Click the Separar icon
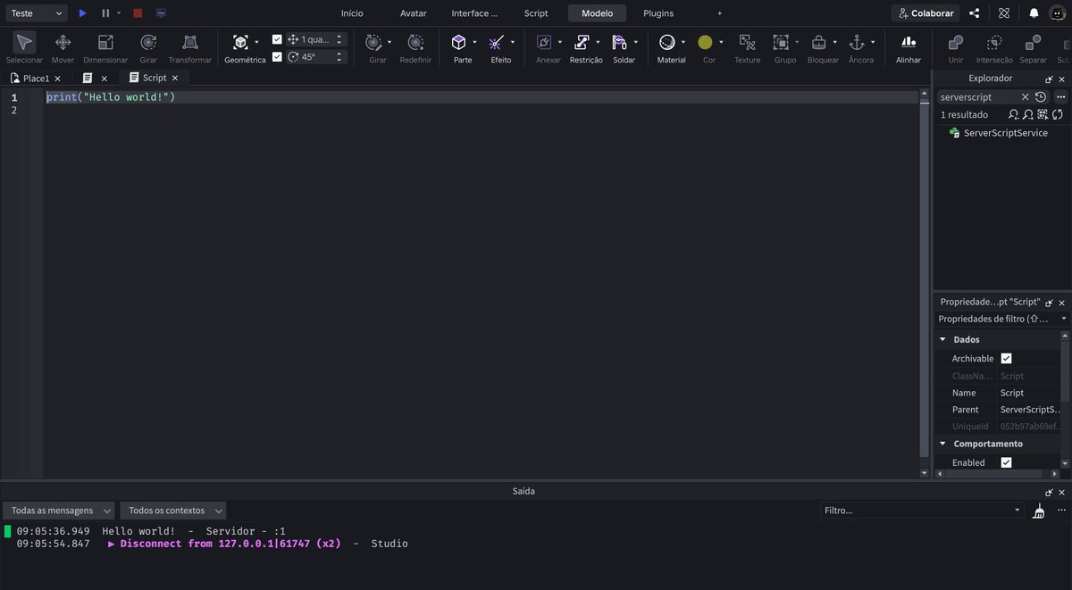The width and height of the screenshot is (1072, 590). coord(1033,42)
